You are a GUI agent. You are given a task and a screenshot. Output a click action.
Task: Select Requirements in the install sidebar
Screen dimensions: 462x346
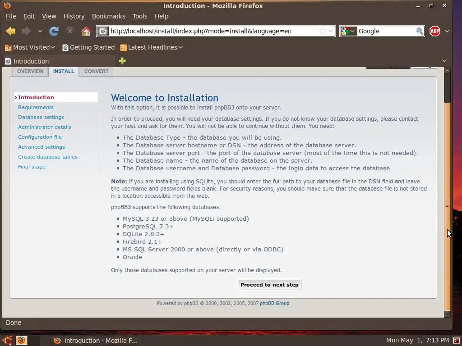click(36, 107)
